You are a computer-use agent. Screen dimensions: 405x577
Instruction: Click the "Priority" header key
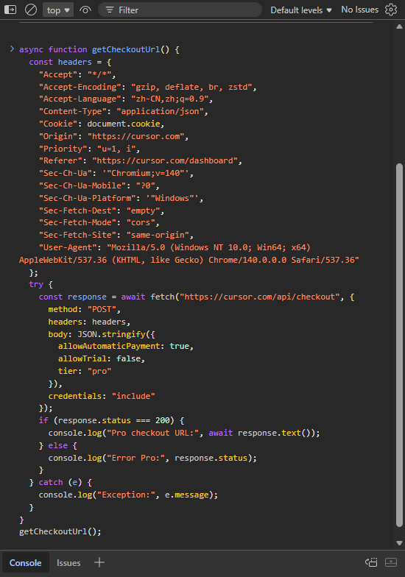click(x=63, y=149)
